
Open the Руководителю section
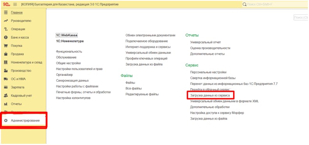[x=21, y=21]
